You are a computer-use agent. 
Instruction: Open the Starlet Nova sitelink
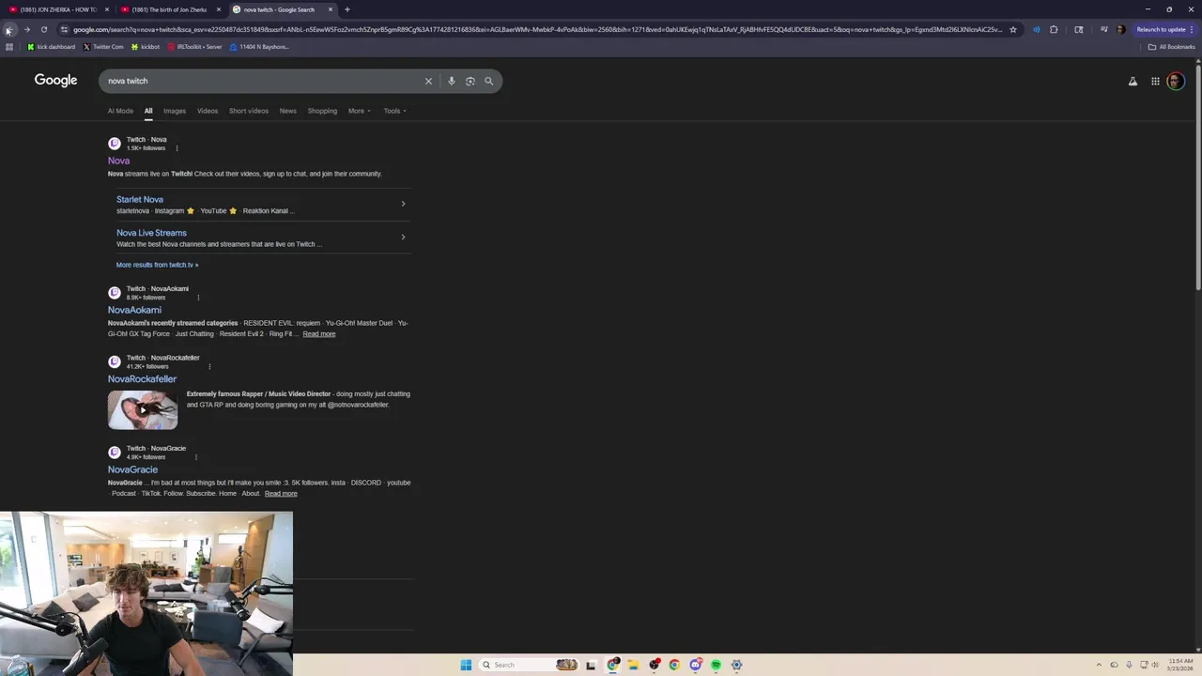click(140, 199)
